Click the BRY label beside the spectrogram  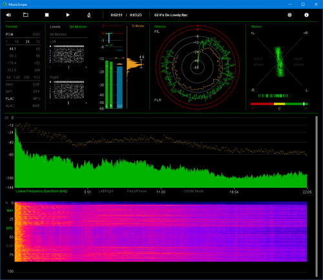click(10, 228)
